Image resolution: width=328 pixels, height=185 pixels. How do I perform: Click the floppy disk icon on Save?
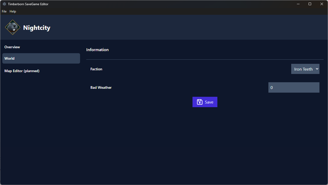[x=199, y=102]
